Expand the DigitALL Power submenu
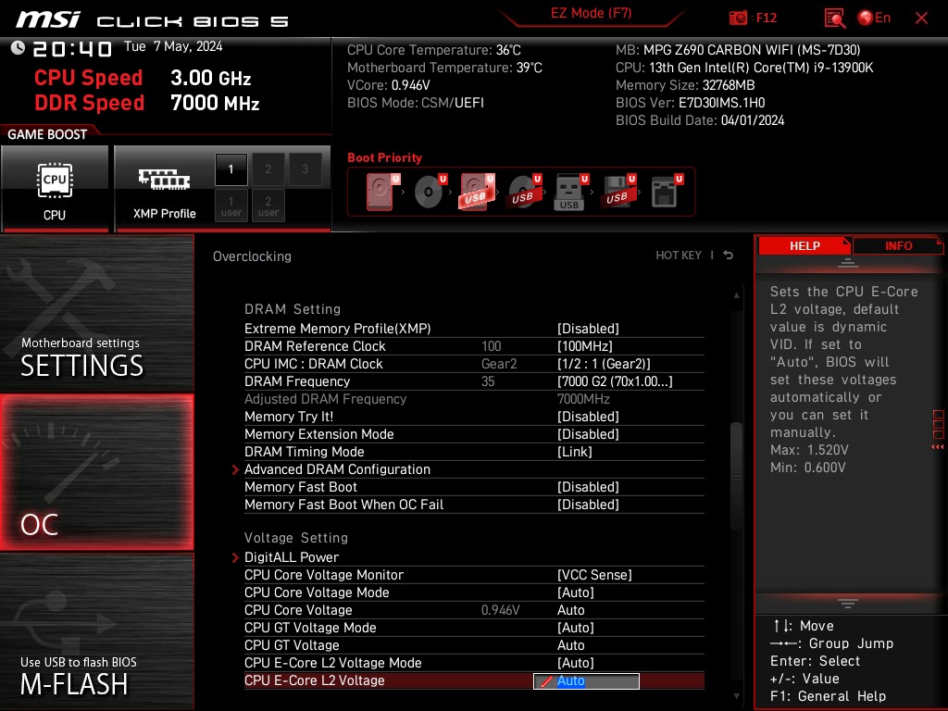Image resolution: width=948 pixels, height=711 pixels. [292, 556]
